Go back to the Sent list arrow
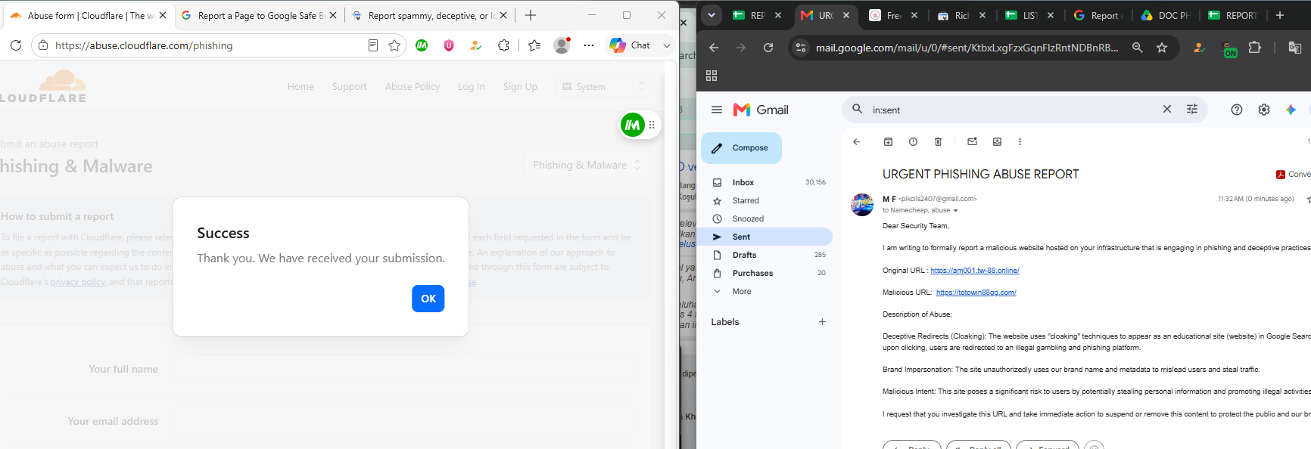The height and width of the screenshot is (449, 1311). (857, 141)
